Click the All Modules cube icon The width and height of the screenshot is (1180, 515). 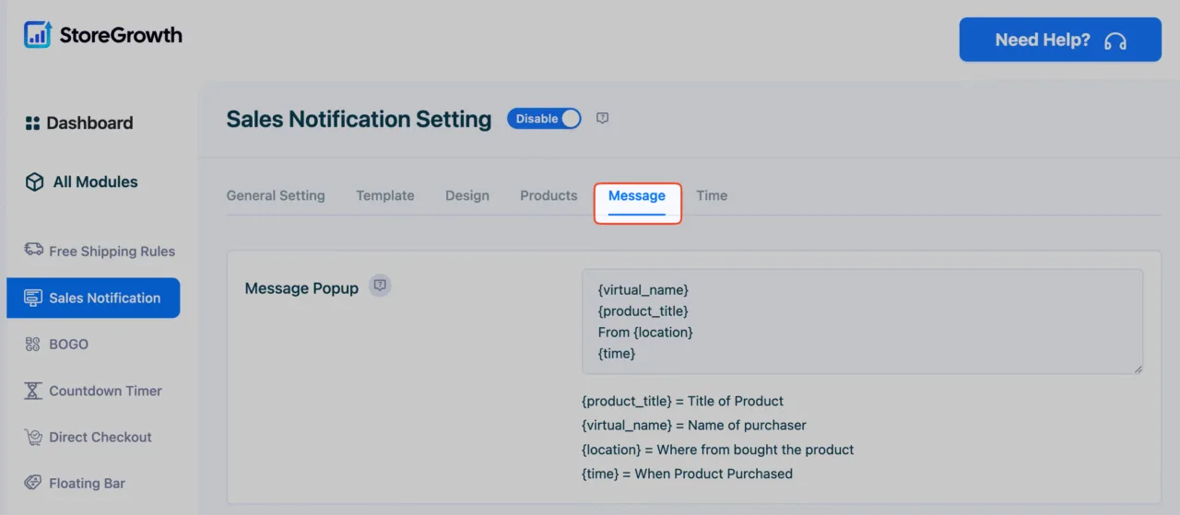tap(34, 182)
